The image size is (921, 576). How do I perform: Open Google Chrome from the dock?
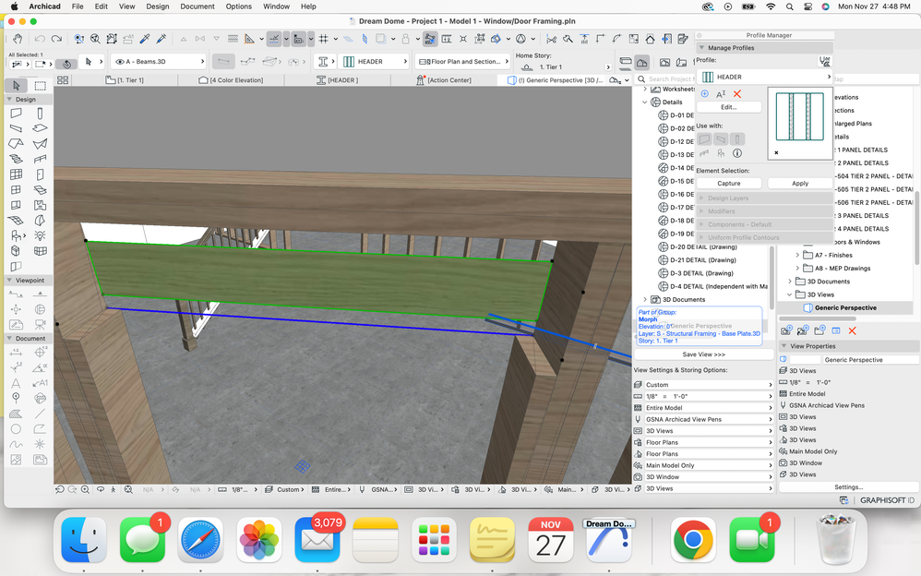click(x=693, y=541)
